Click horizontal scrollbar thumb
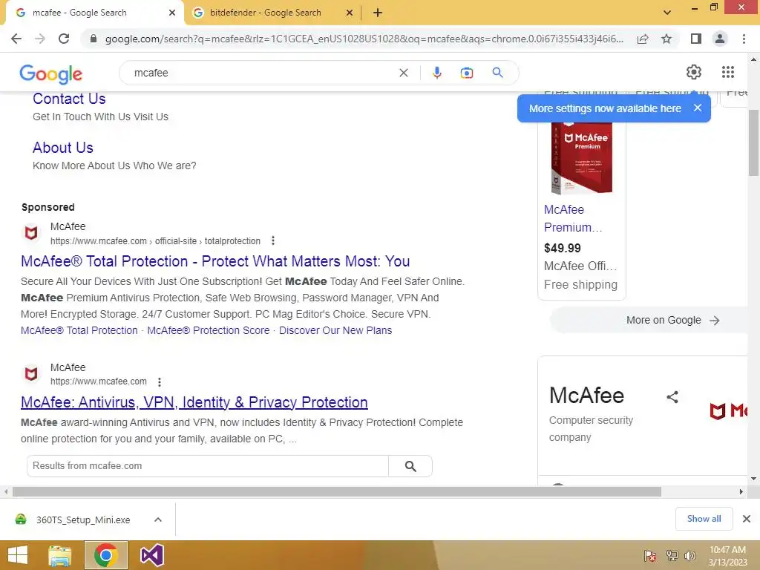Screen dimensions: 760x570 [337, 491]
